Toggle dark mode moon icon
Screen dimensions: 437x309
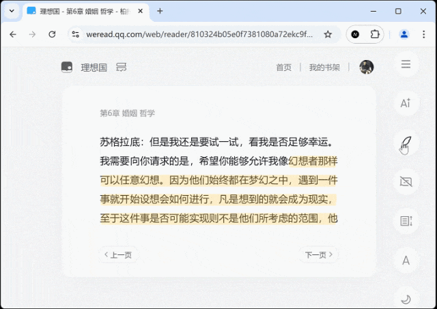[406, 299]
